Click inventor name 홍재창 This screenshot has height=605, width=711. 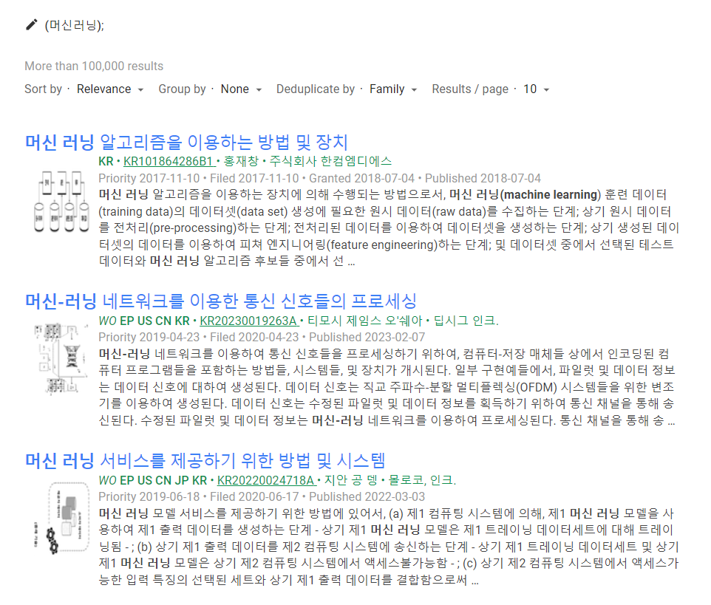(x=241, y=161)
